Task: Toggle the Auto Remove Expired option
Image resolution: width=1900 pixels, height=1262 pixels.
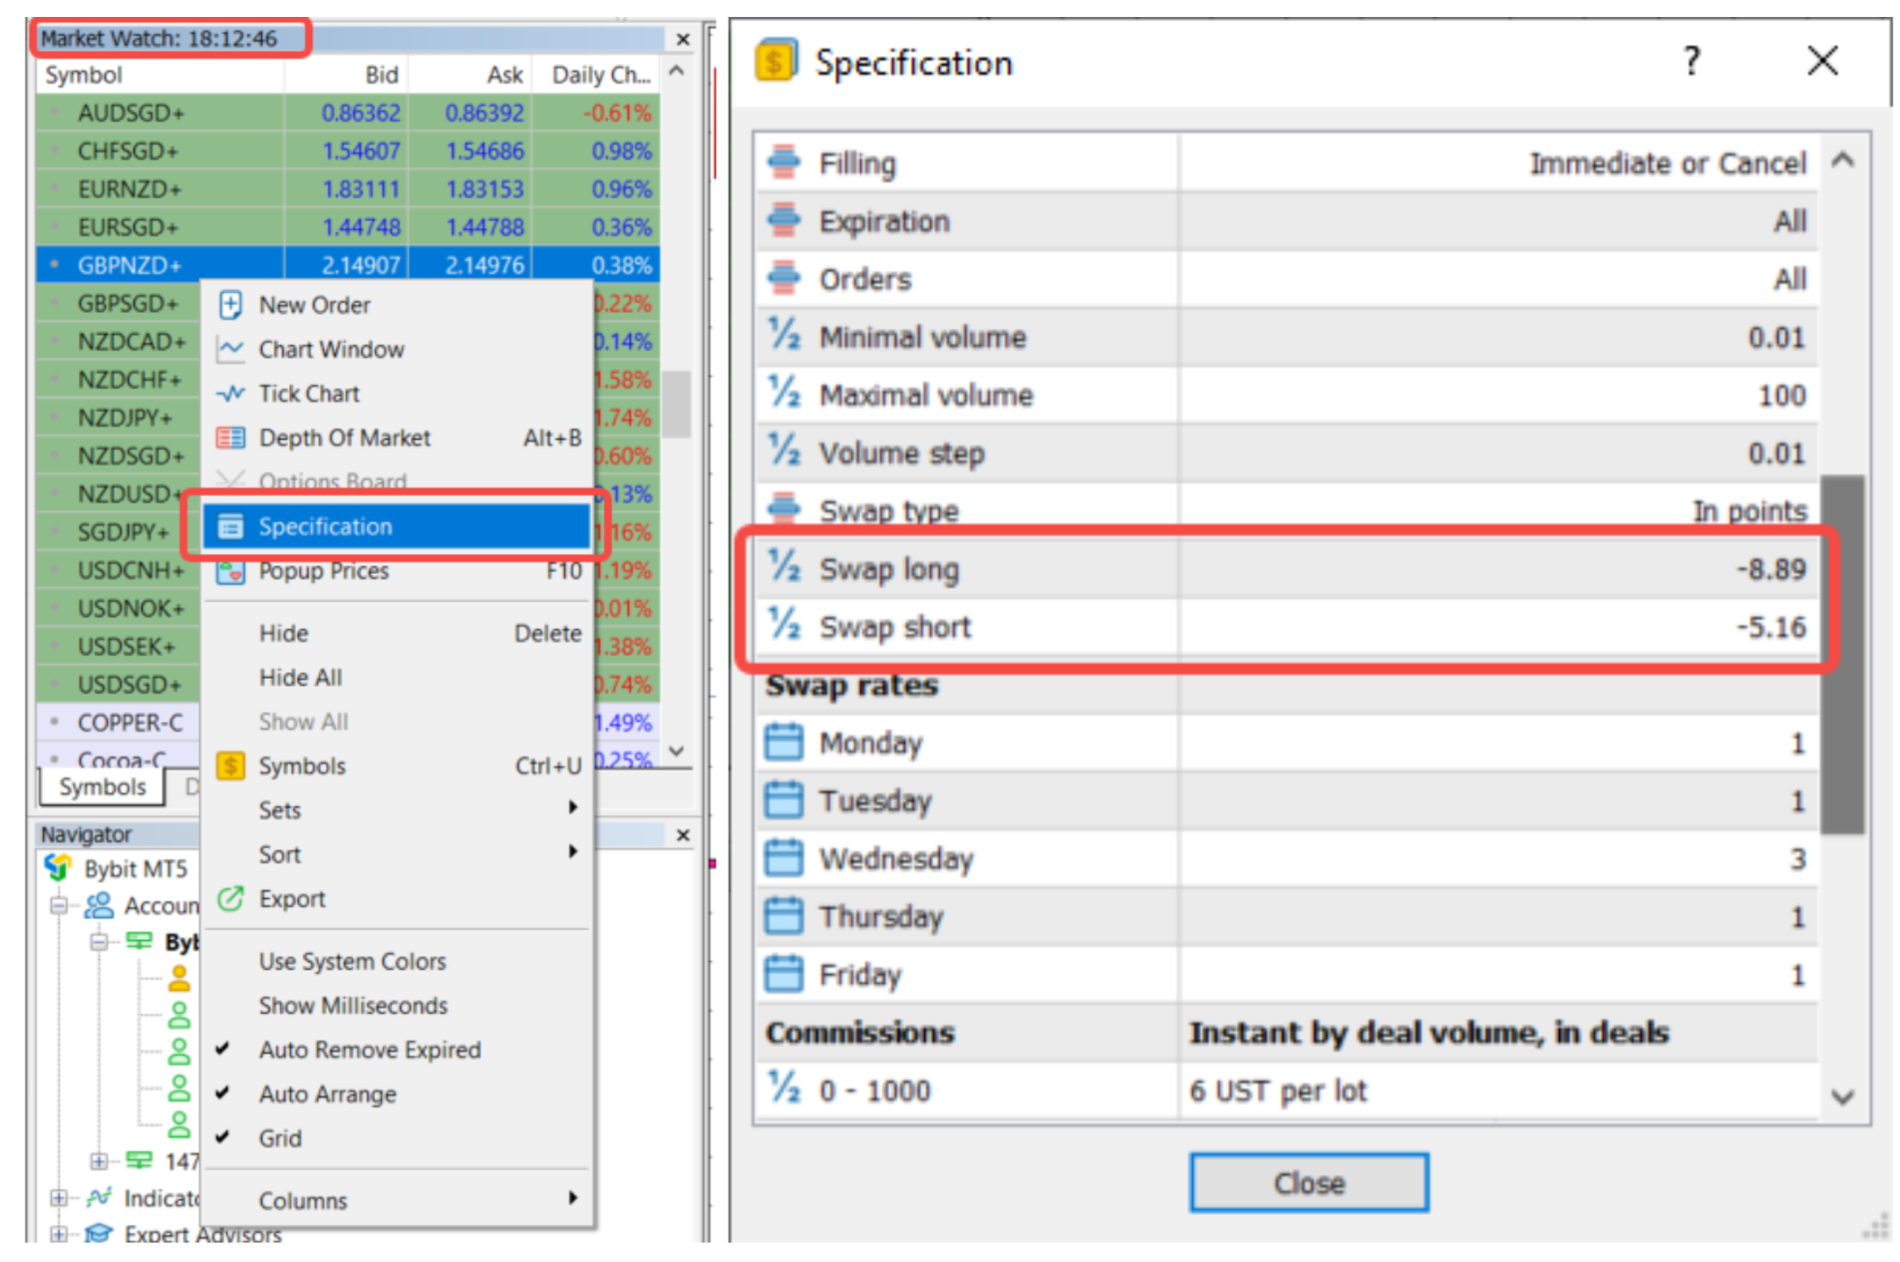Action: 369,1050
